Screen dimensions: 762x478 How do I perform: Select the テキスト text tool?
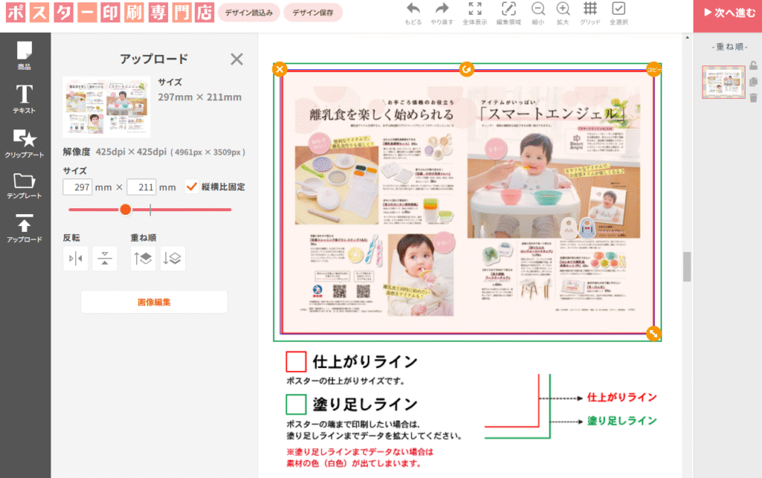25,99
